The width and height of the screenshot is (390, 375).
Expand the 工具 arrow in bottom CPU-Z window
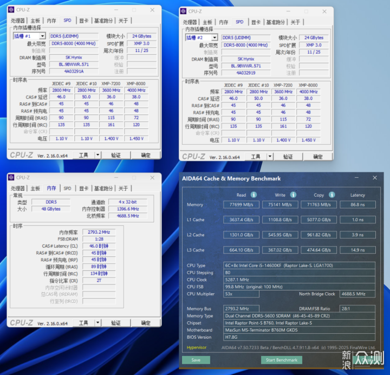(x=97, y=323)
